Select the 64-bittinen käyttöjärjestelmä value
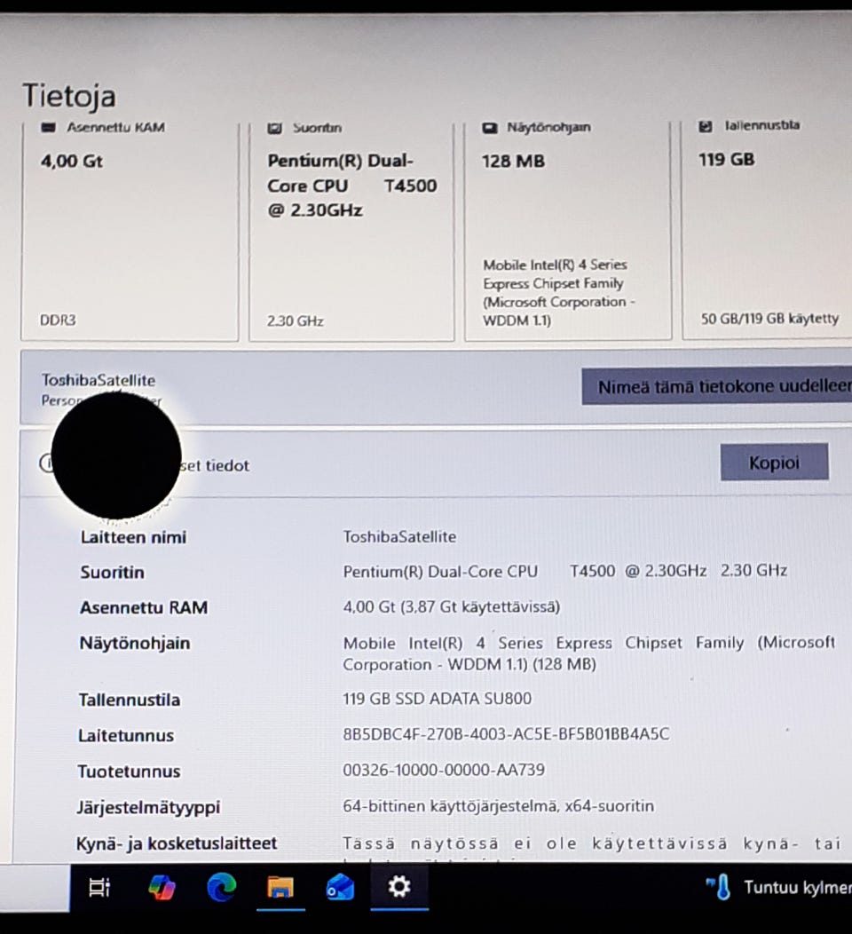The image size is (852, 934). [x=499, y=806]
